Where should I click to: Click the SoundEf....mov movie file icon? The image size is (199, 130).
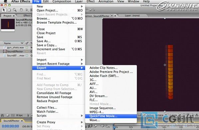tap(5, 56)
